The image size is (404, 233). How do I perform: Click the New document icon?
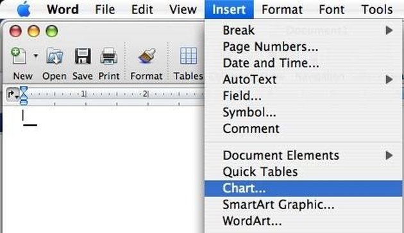(x=19, y=55)
